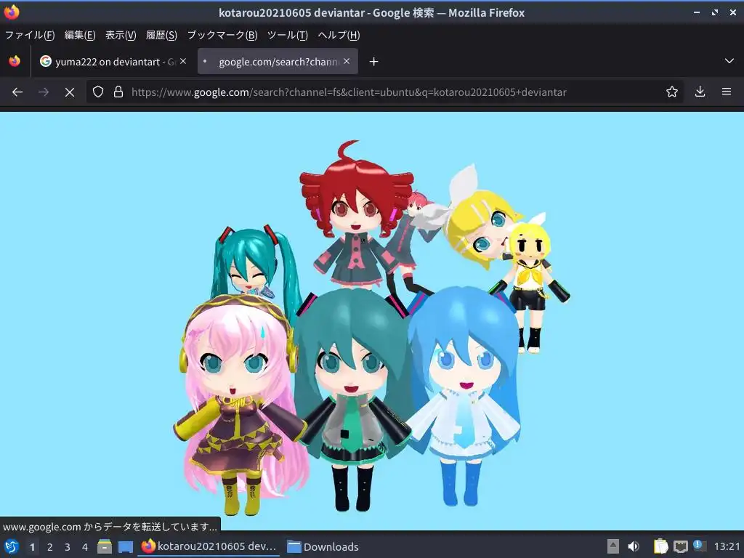744x558 pixels.
Task: Open the Firefox downloads panel
Action: point(700,92)
